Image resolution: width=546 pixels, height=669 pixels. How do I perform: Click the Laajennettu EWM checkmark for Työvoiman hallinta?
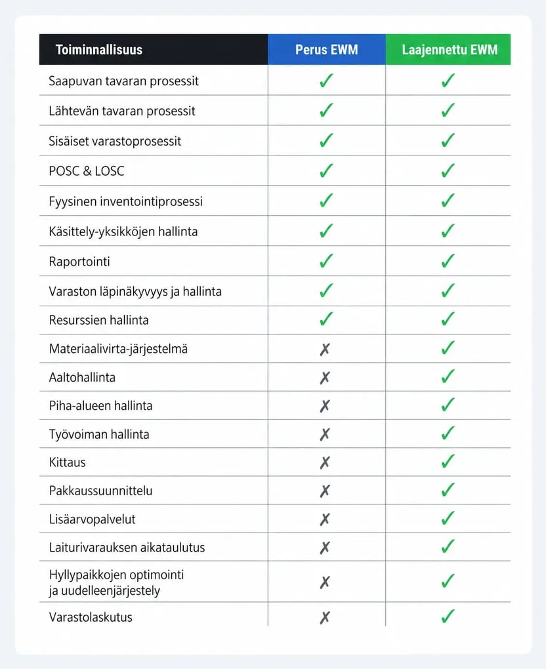coord(448,433)
